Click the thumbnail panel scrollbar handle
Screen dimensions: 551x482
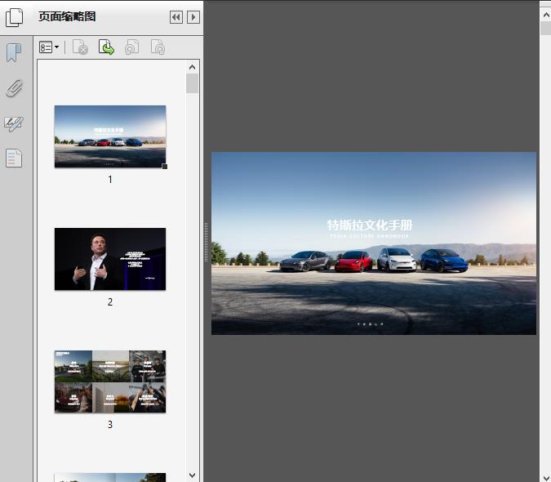193,84
